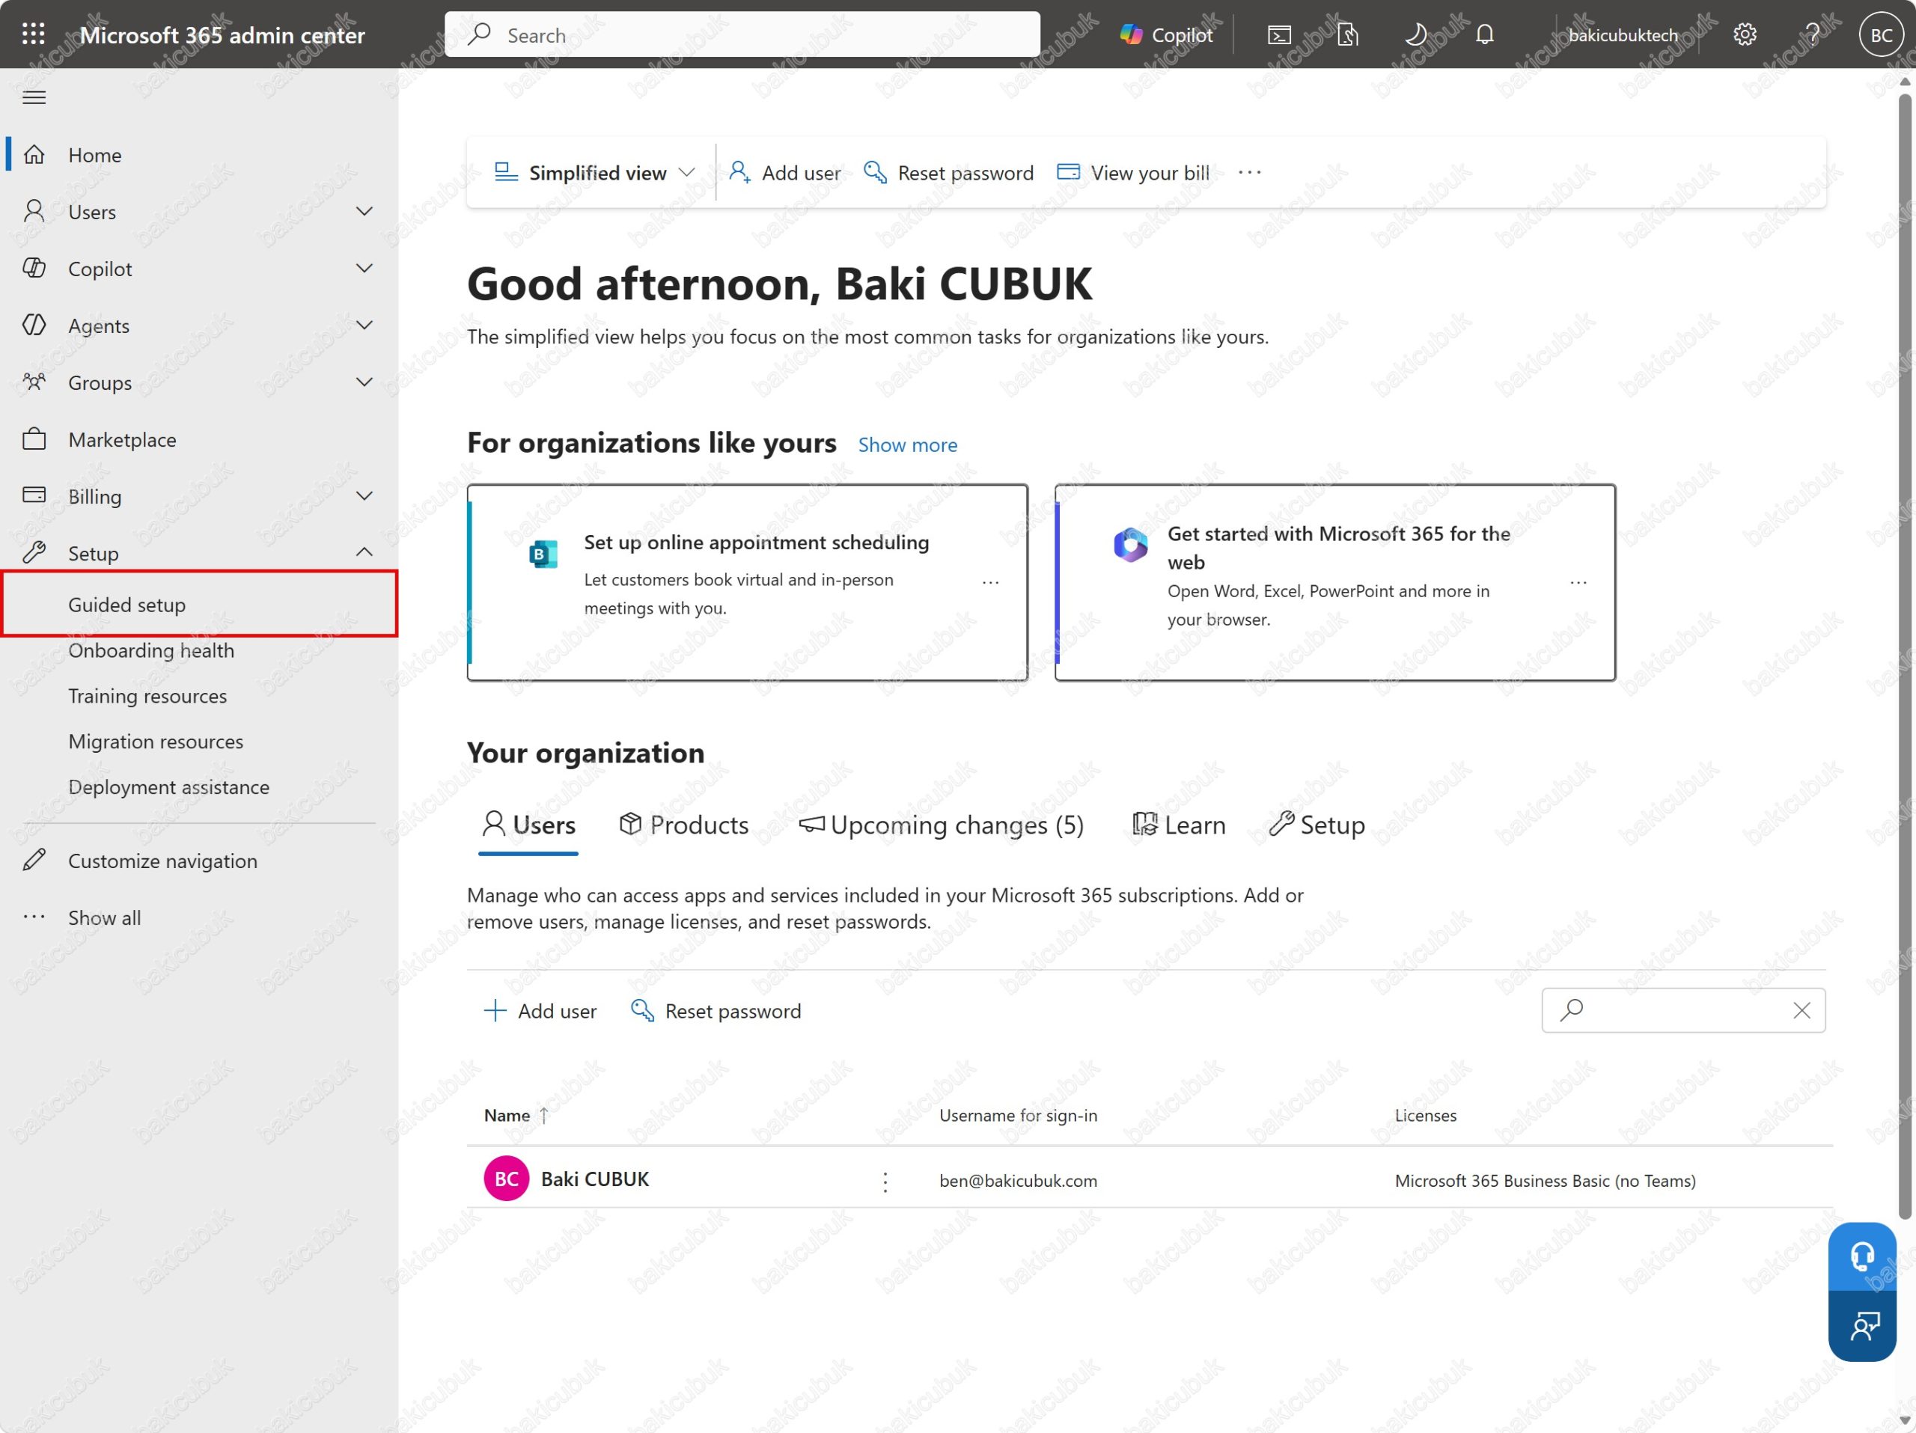Switch to the Products tab
The height and width of the screenshot is (1433, 1916).
(x=683, y=825)
